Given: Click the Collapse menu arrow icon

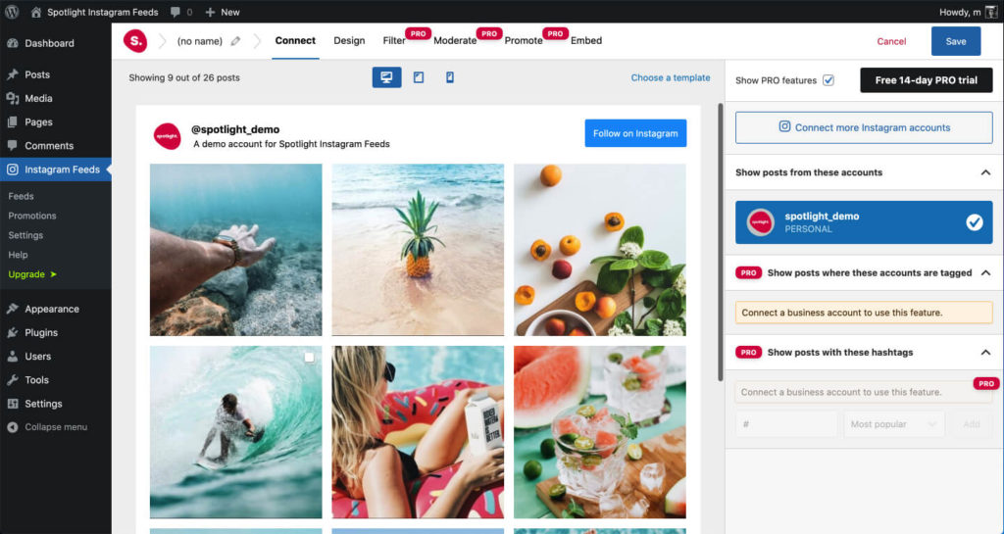Looking at the screenshot, I should (x=12, y=427).
